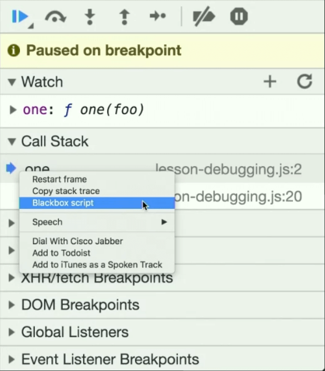Image resolution: width=325 pixels, height=371 pixels.
Task: Expand the 'one' watch expression
Action: tap(14, 110)
